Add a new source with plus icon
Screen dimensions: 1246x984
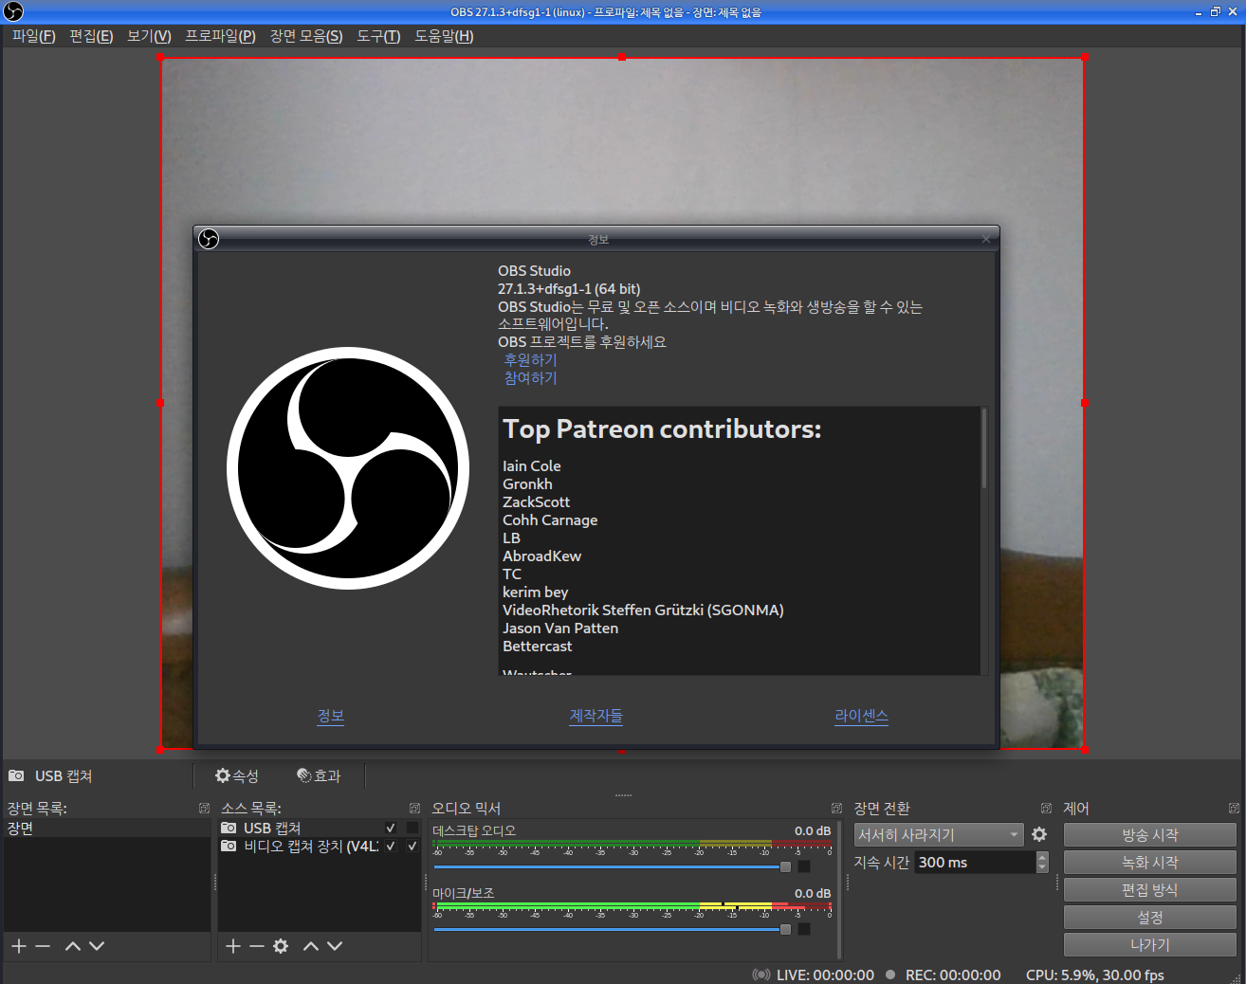pyautogui.click(x=233, y=946)
